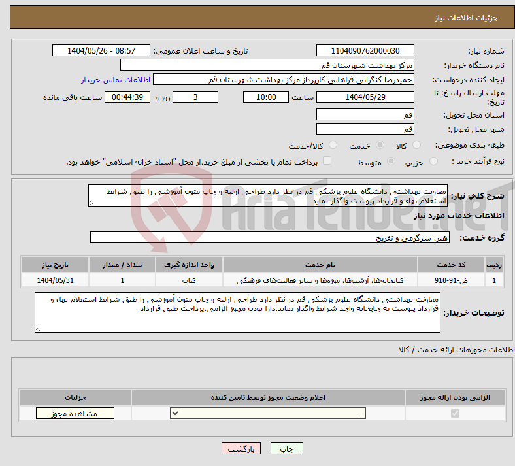Image resolution: width=515 pixels, height=466 pixels.
Task: Click the شرح کلی نیاز text area
Action: [268, 195]
